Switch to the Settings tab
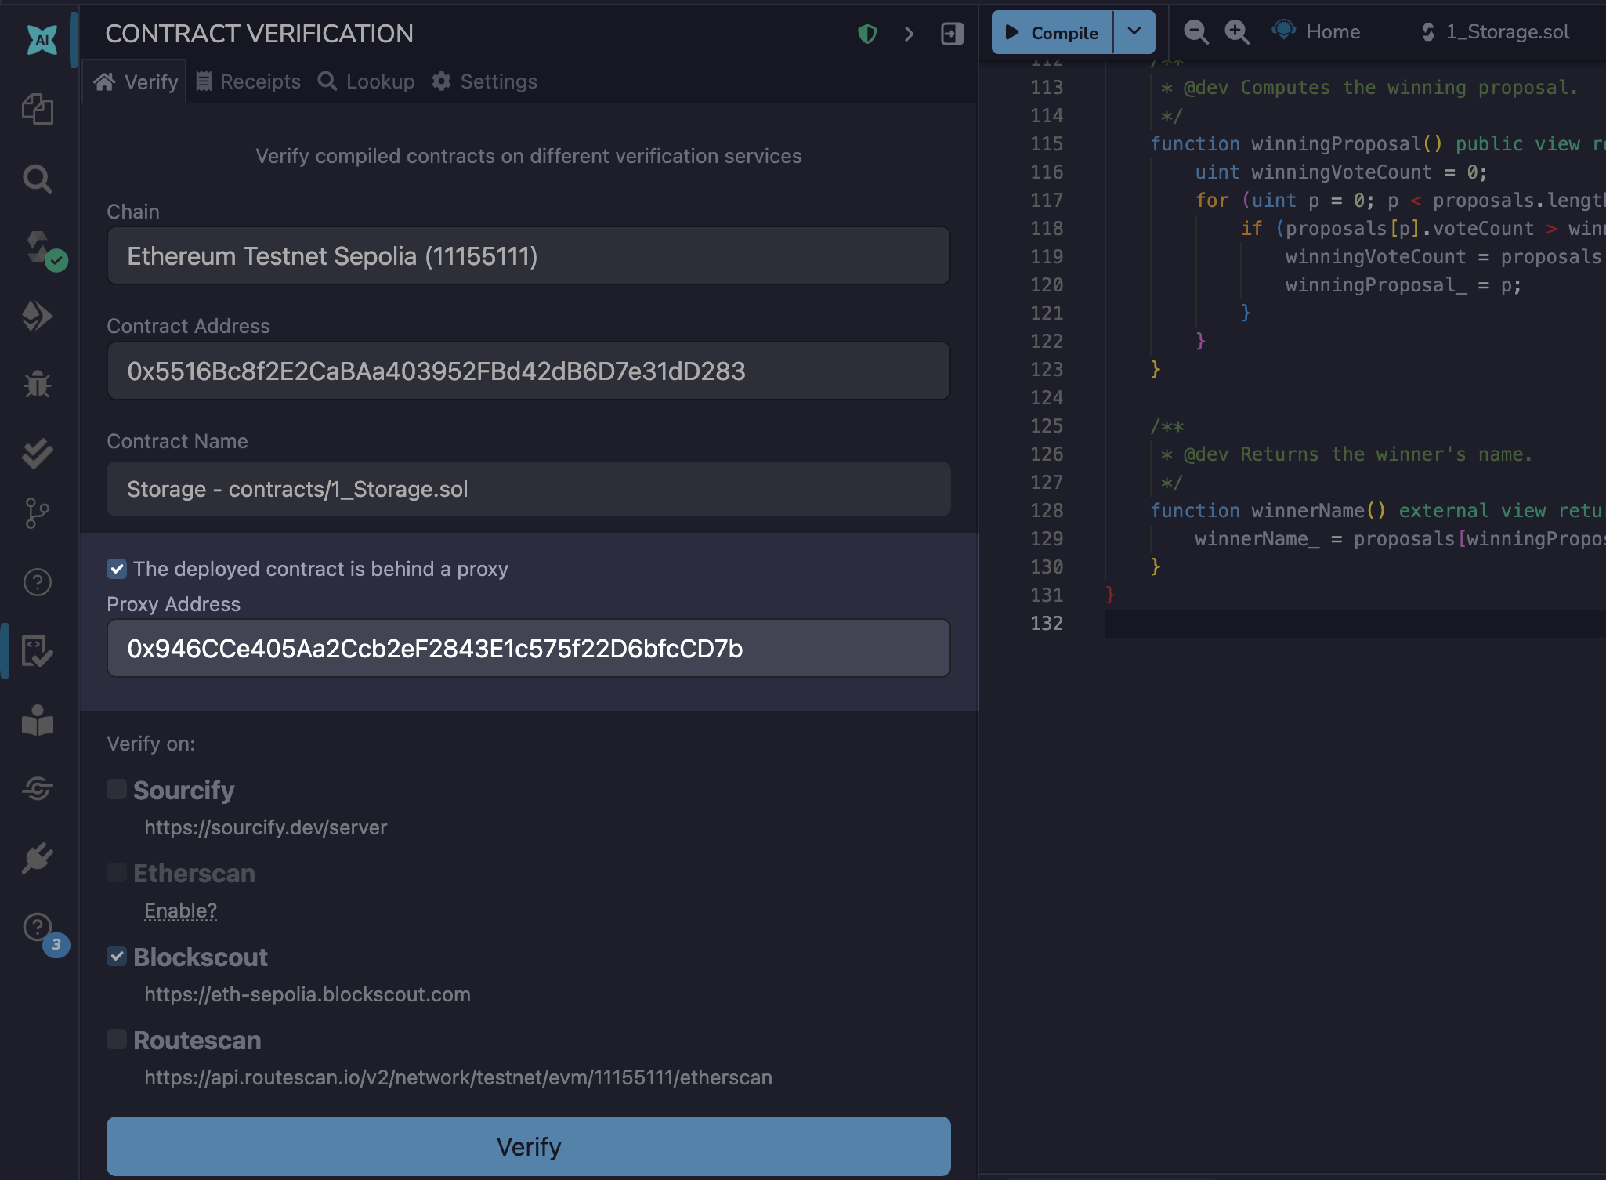The height and width of the screenshot is (1180, 1606). pyautogui.click(x=484, y=81)
